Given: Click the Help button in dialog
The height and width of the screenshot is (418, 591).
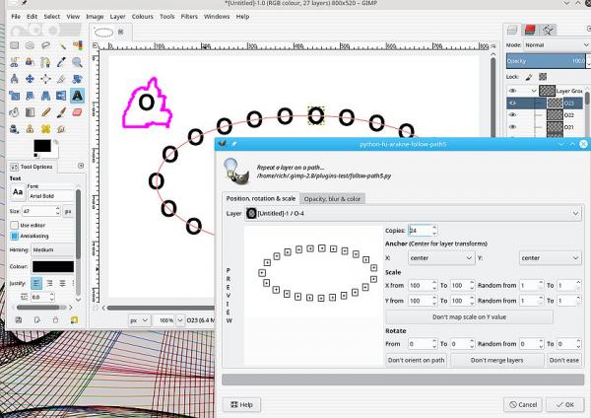Looking at the screenshot, I should point(241,405).
